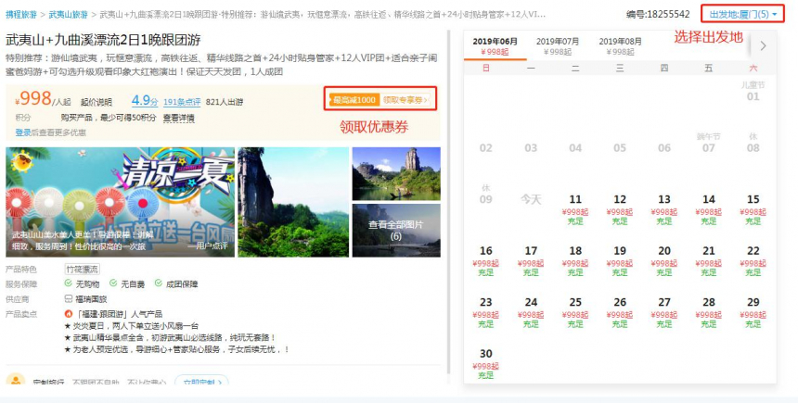Switch to the 2019年08月 month tab
Viewport: 798px width, 403px height.
point(620,45)
